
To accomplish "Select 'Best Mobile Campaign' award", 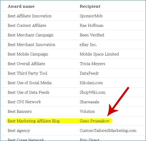I will tap(28, 54).
